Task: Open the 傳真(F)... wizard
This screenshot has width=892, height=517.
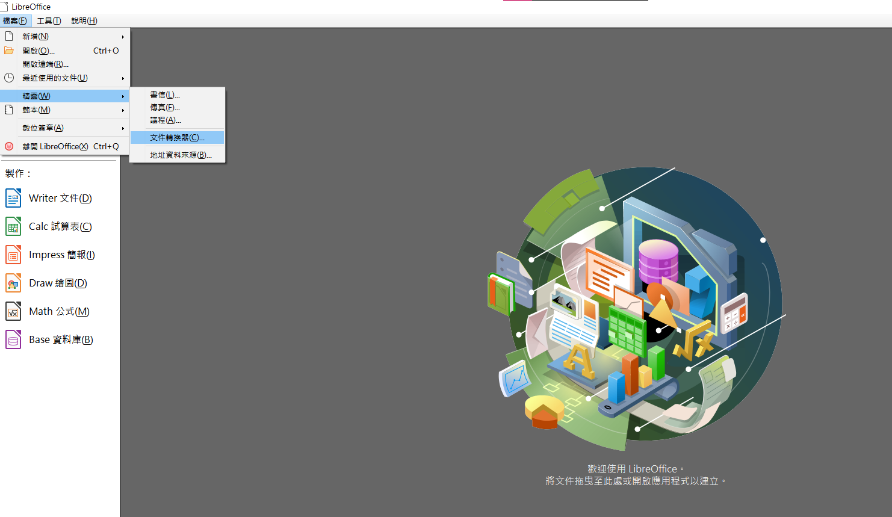Action: click(x=178, y=107)
